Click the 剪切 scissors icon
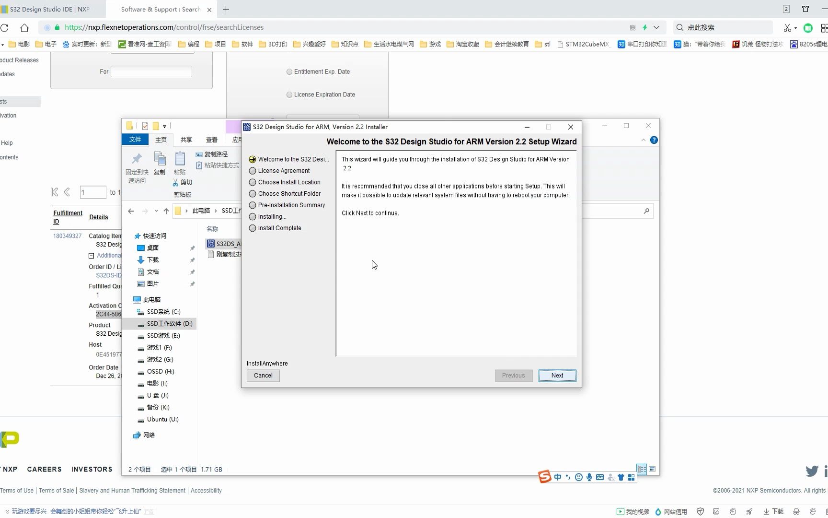Image resolution: width=828 pixels, height=518 pixels. (x=176, y=182)
